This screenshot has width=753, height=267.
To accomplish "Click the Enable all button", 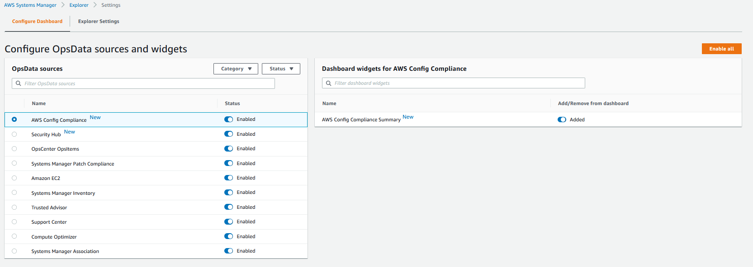I will click(721, 49).
